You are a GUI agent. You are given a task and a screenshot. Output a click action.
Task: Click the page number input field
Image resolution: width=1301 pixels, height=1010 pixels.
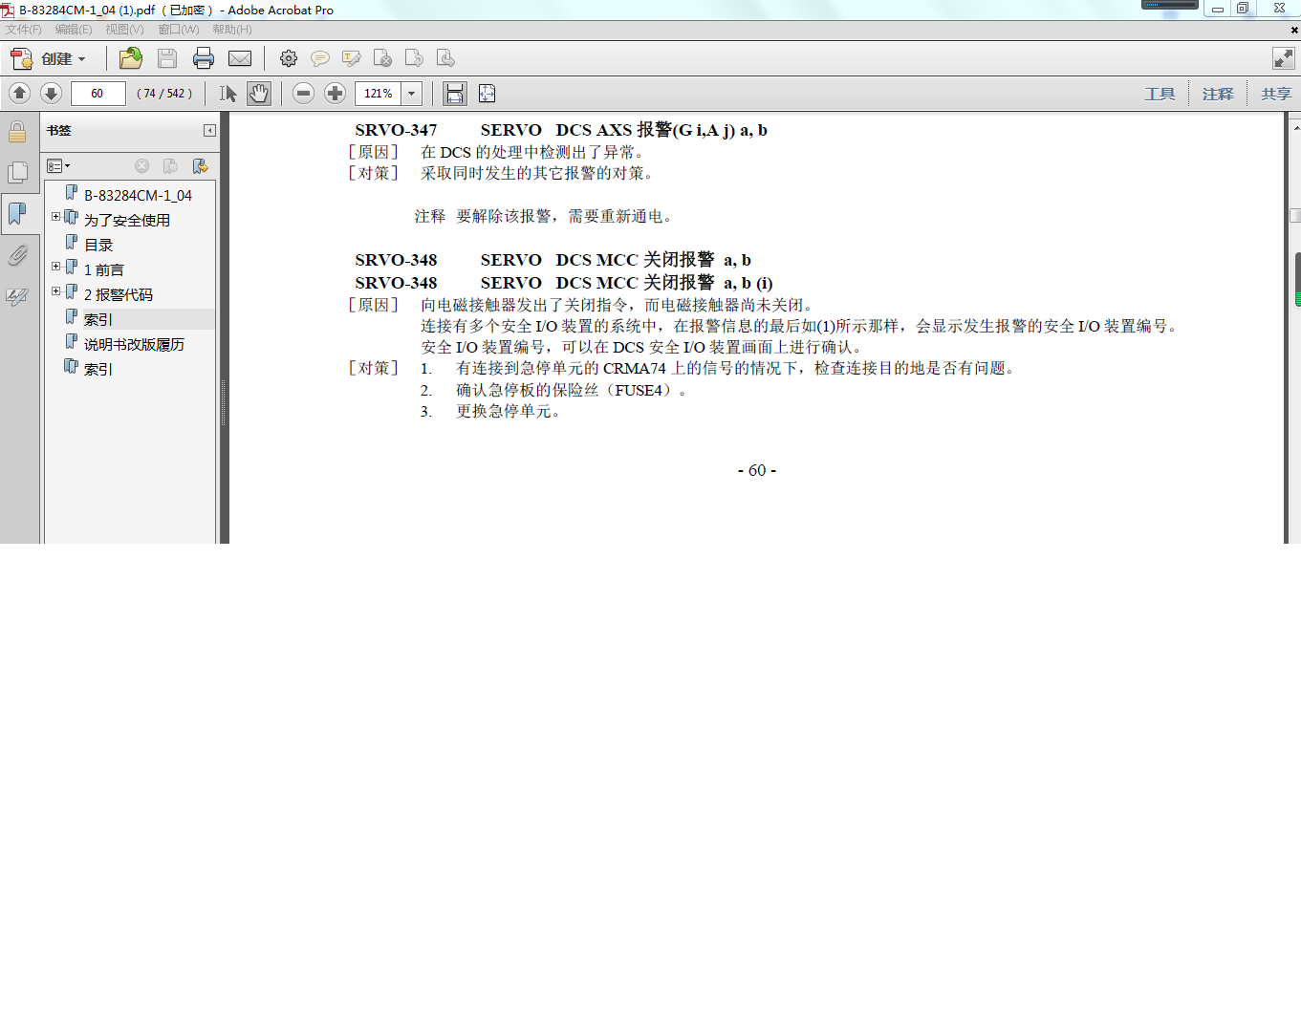tap(98, 94)
